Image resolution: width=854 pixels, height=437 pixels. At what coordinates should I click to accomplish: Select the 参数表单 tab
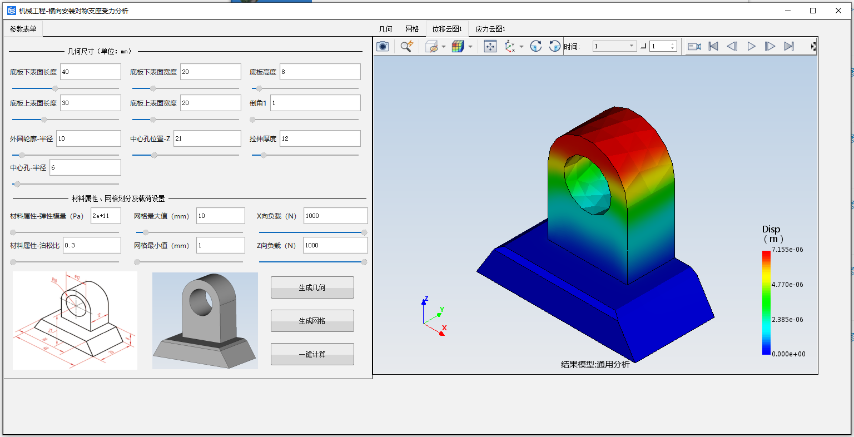click(23, 29)
